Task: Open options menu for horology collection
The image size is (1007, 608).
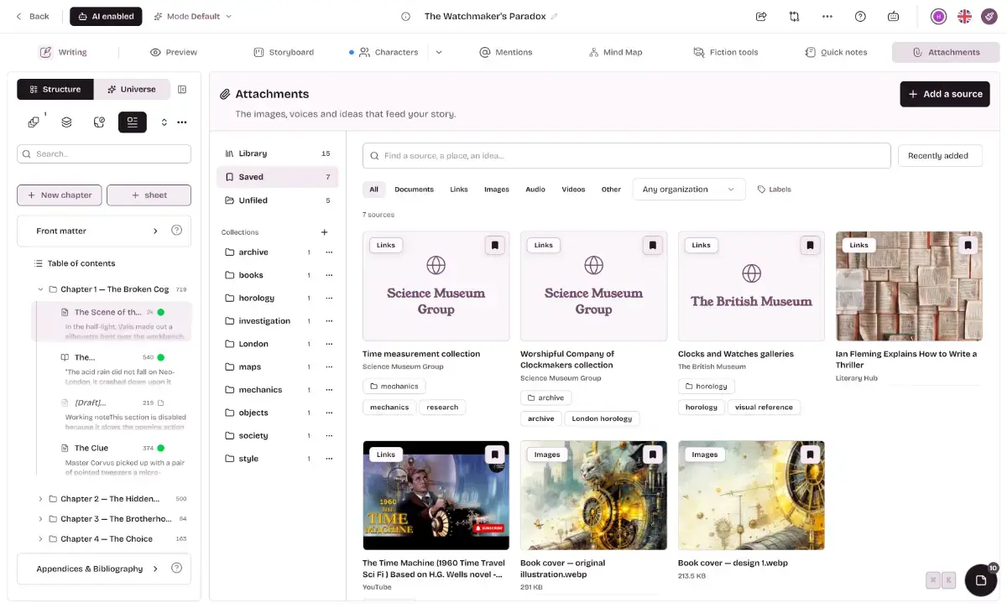Action: [329, 298]
